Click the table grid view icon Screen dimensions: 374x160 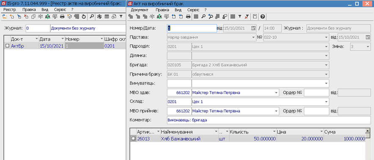107,16
